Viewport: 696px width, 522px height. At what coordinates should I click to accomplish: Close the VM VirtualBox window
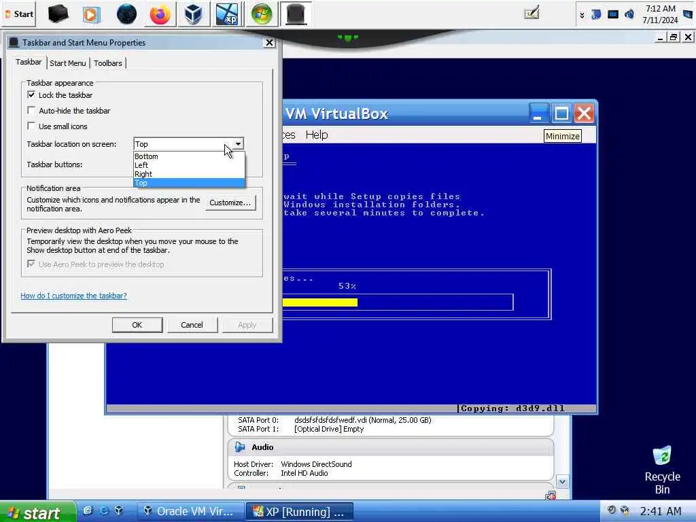coord(584,114)
